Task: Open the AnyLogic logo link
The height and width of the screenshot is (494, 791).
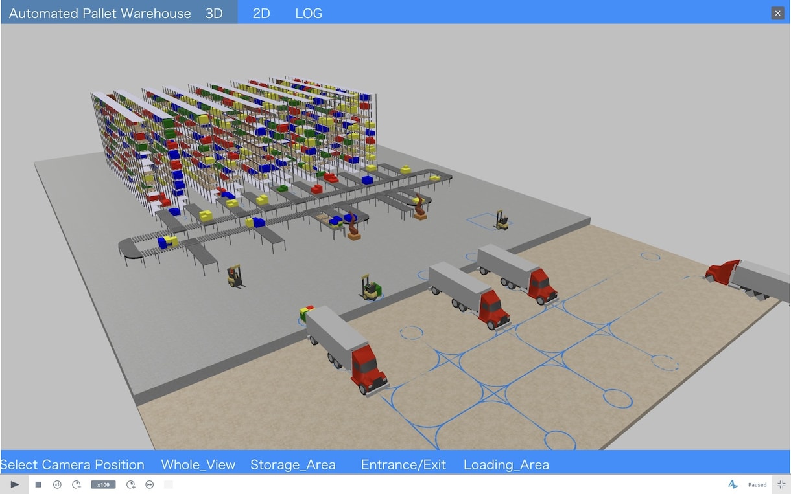Action: [733, 484]
